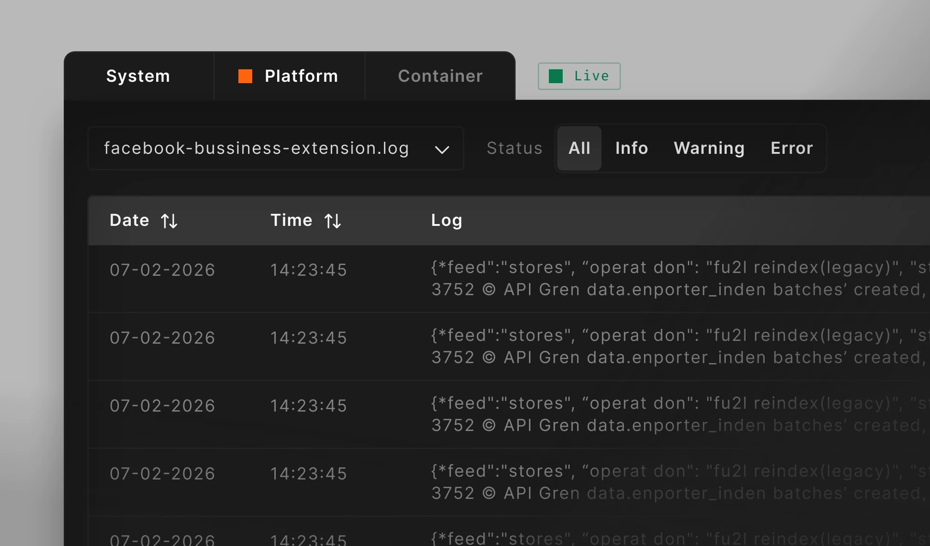The height and width of the screenshot is (546, 930).
Task: Filter logs by Error status
Action: [x=791, y=148]
